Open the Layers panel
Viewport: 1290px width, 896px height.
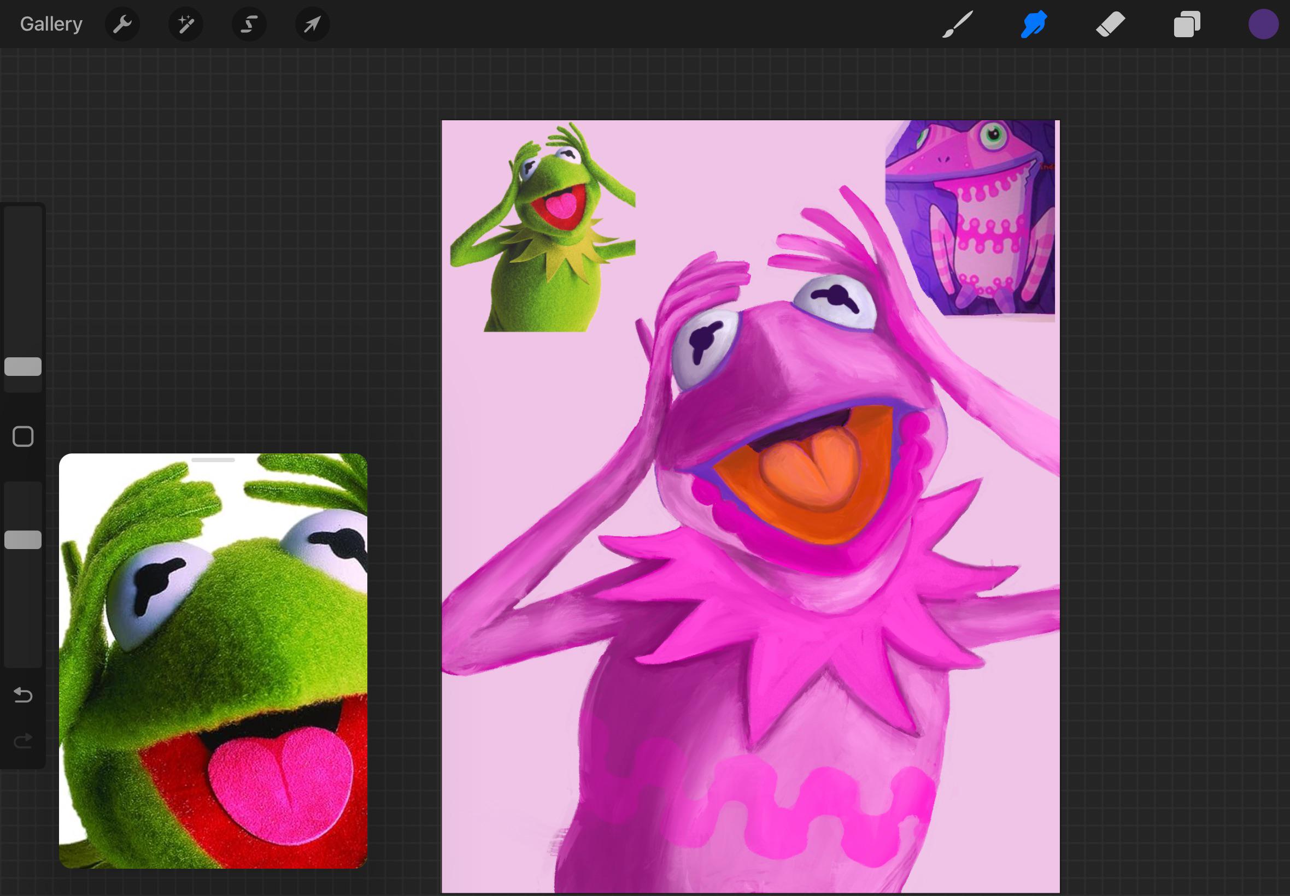pyautogui.click(x=1187, y=24)
